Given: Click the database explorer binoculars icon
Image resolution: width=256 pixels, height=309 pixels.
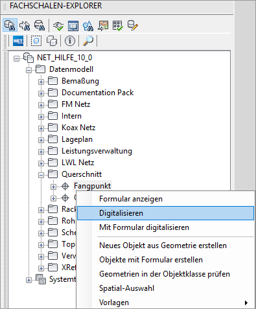Looking at the screenshot, I should pyautogui.click(x=10, y=25).
